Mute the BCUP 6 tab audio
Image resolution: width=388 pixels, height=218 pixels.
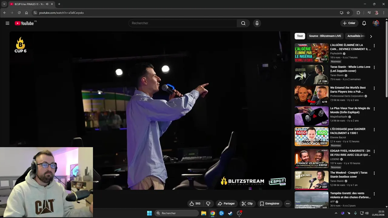coord(47,4)
